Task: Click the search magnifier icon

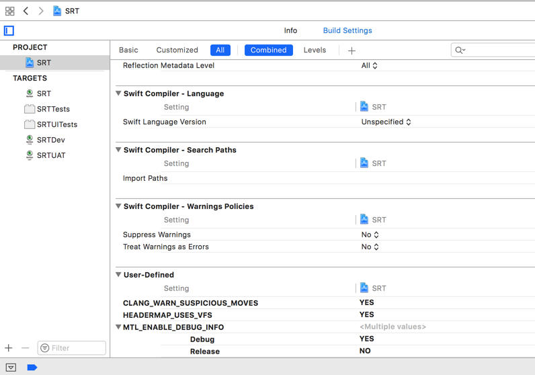Action: coord(460,50)
